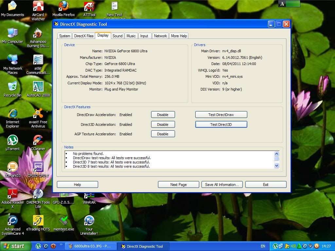Launch µTorrent from the desktop icon
This screenshot has width=335, height=251.
(x=12, y=143)
